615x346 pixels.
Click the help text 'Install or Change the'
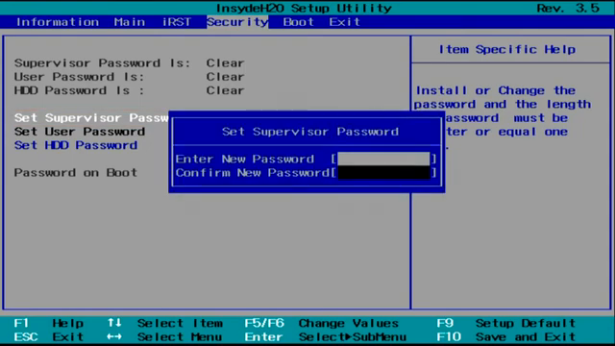pos(496,90)
